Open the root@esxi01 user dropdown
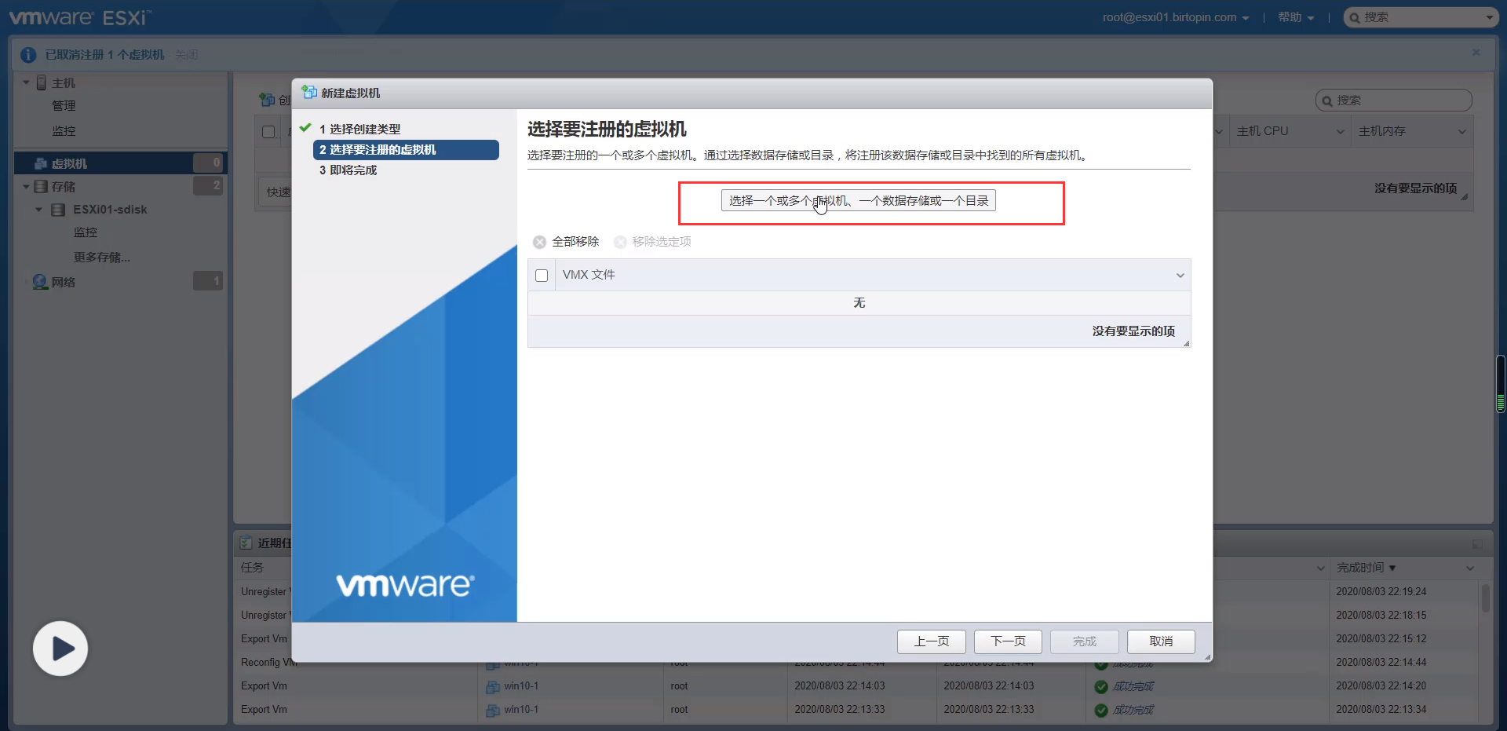Viewport: 1507px width, 731px height. (1175, 17)
